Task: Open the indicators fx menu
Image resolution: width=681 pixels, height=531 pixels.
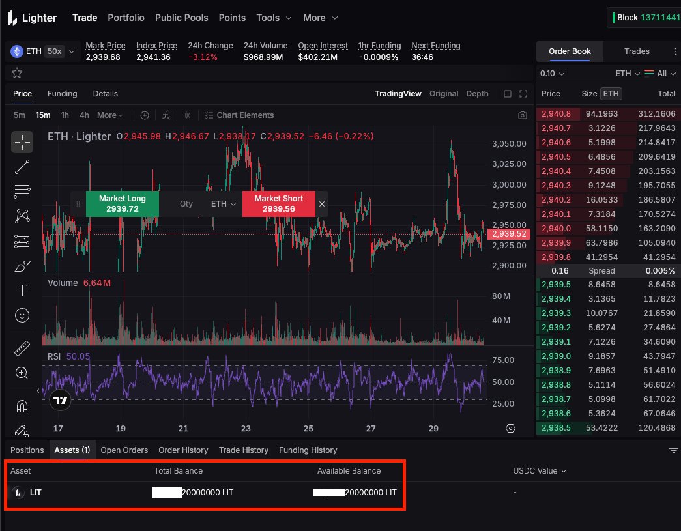Action: [x=166, y=115]
